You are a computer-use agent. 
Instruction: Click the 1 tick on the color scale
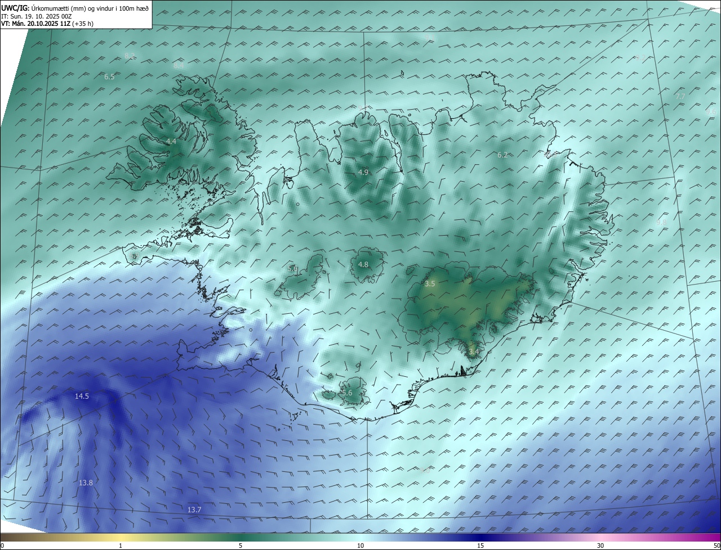[121, 546]
